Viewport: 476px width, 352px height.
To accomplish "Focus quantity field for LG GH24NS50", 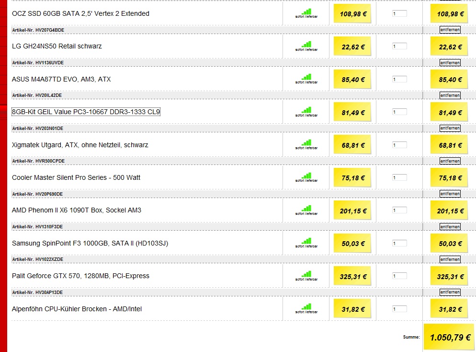I will [x=399, y=47].
